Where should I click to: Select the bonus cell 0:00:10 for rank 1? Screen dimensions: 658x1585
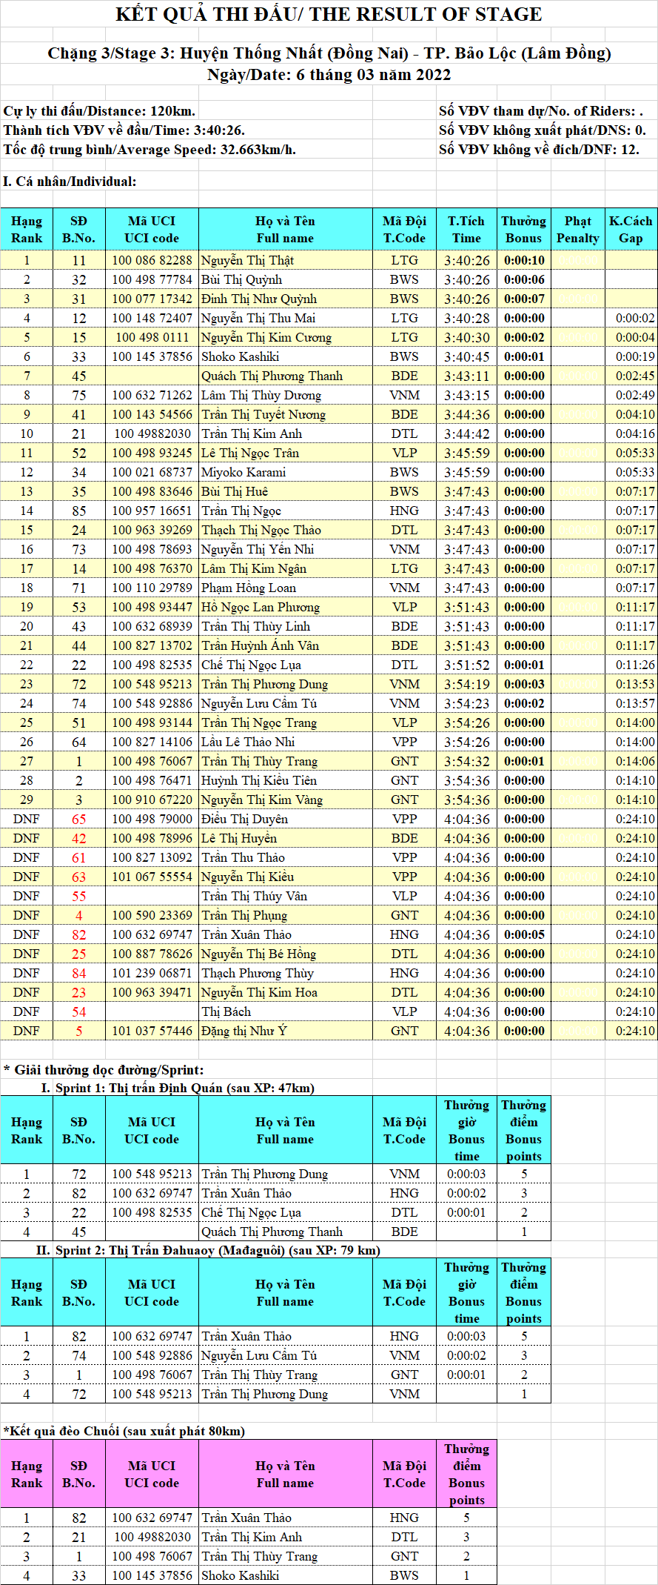523,260
